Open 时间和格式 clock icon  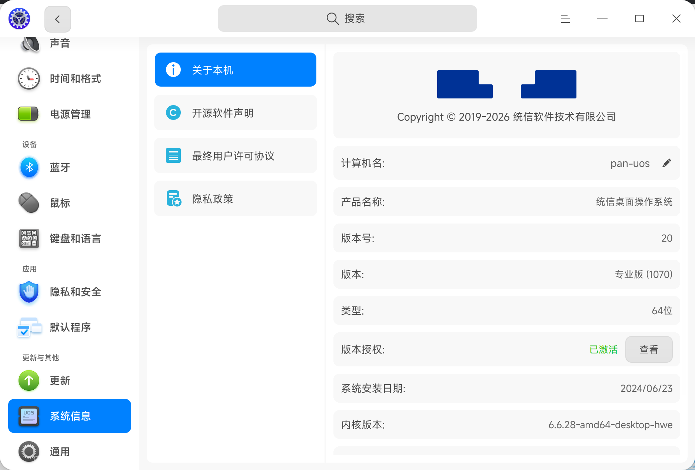[29, 78]
